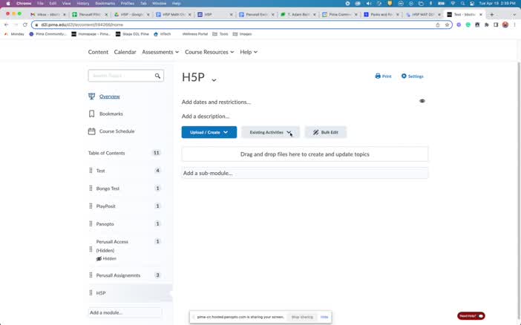Click drag handle beside PlayPosit module
Screen dimensions: 521x325
click(91, 206)
